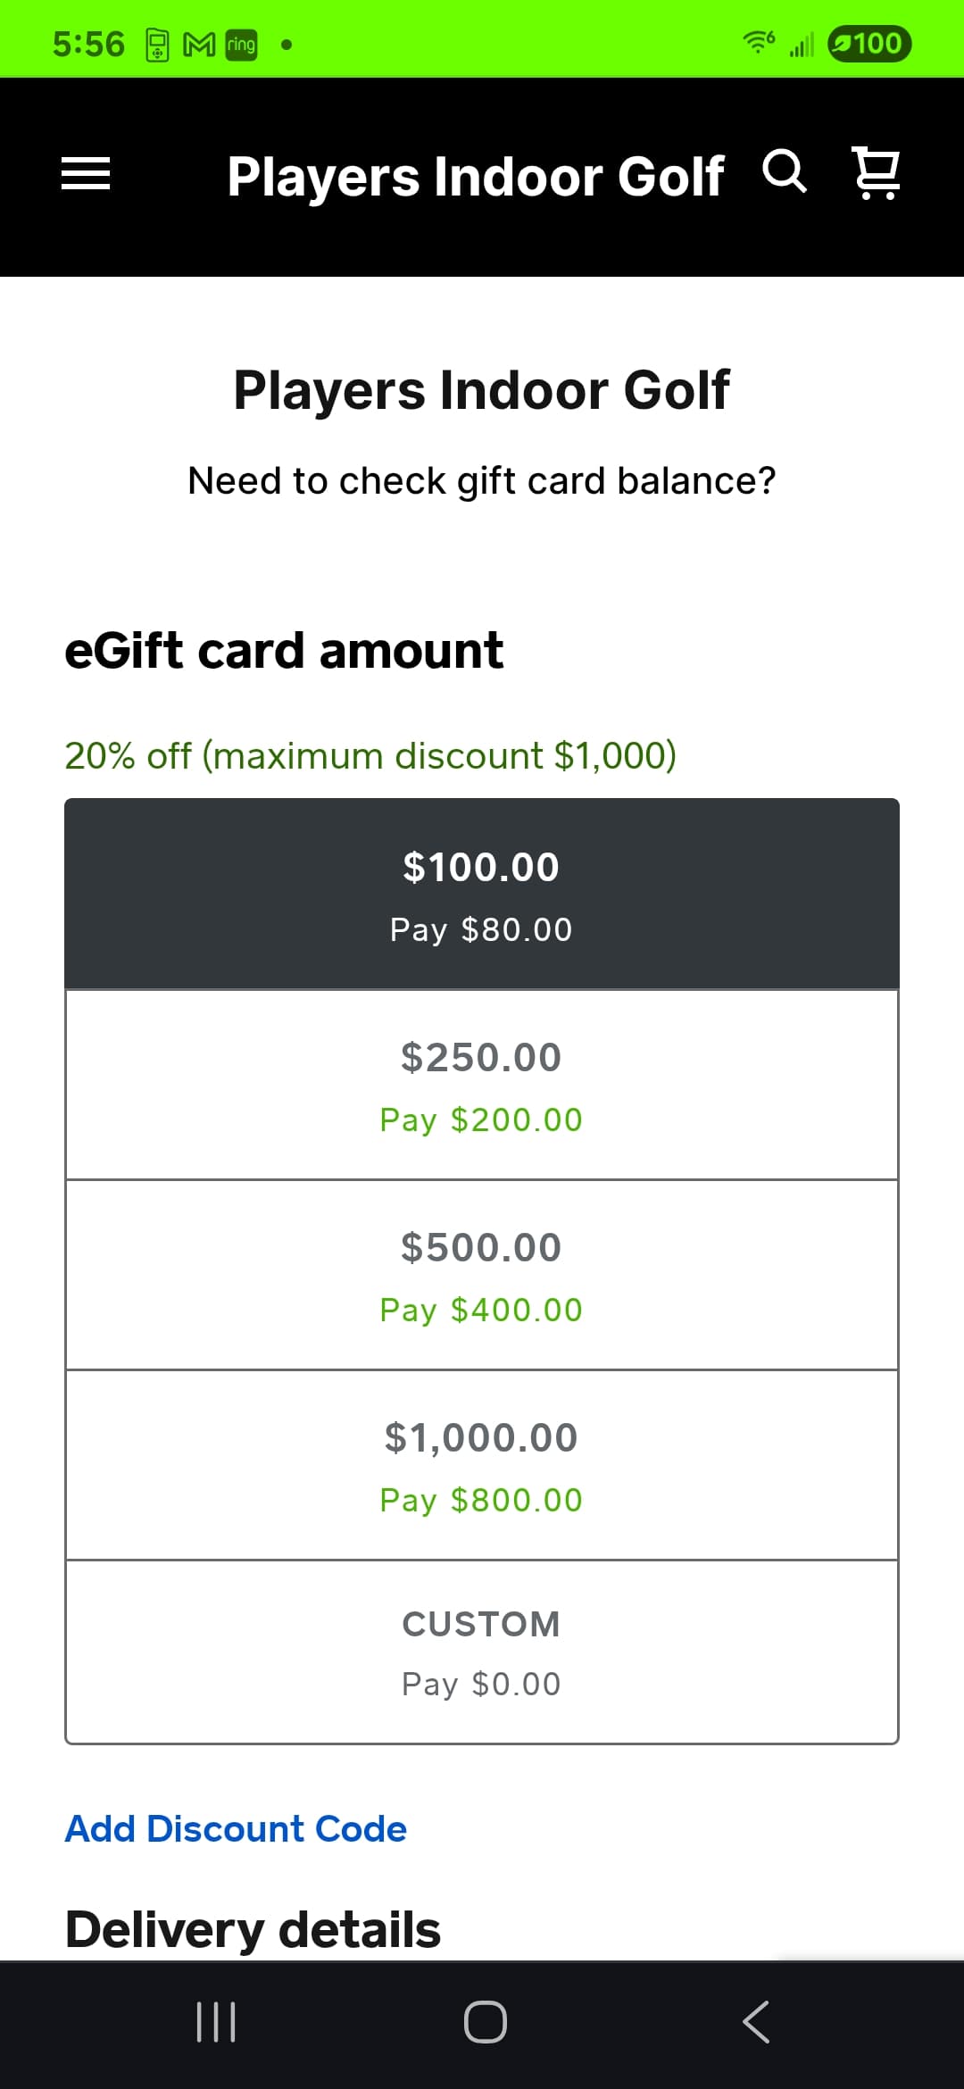The width and height of the screenshot is (964, 2089).
Task: Tap the Ring notification icon
Action: click(x=241, y=45)
